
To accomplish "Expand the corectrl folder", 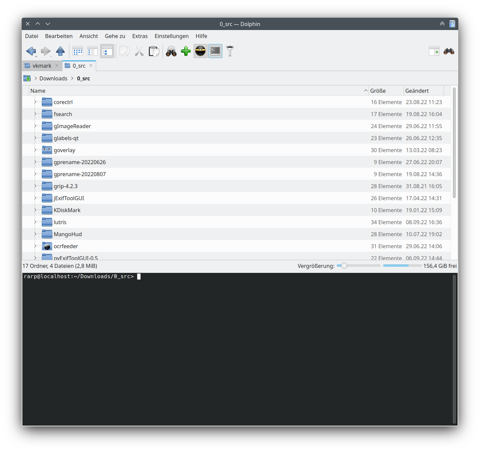I will coord(35,102).
